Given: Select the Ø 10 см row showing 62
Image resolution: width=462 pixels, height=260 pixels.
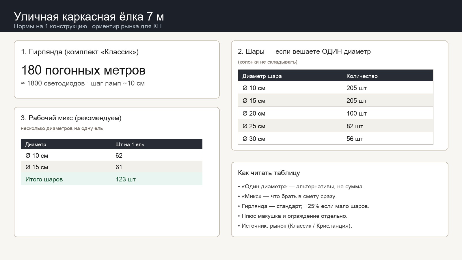Looking at the screenshot, I should 111,155.
